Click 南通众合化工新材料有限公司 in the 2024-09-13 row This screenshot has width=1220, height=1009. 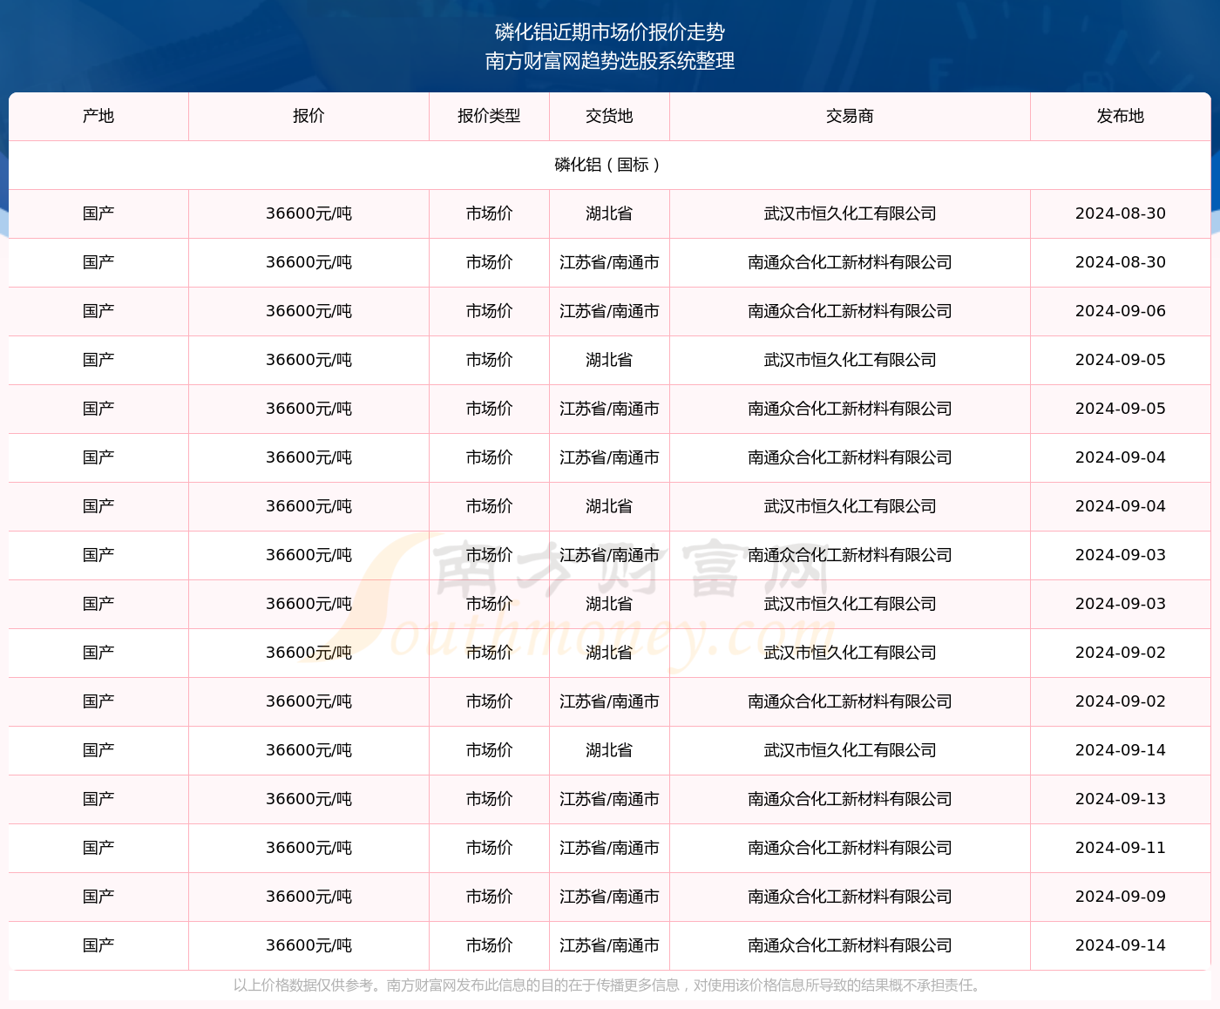[x=850, y=799]
